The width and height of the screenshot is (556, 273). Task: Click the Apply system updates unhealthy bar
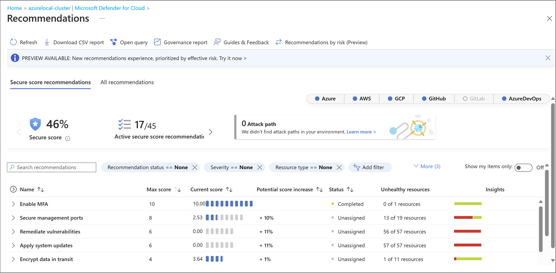[468, 245]
